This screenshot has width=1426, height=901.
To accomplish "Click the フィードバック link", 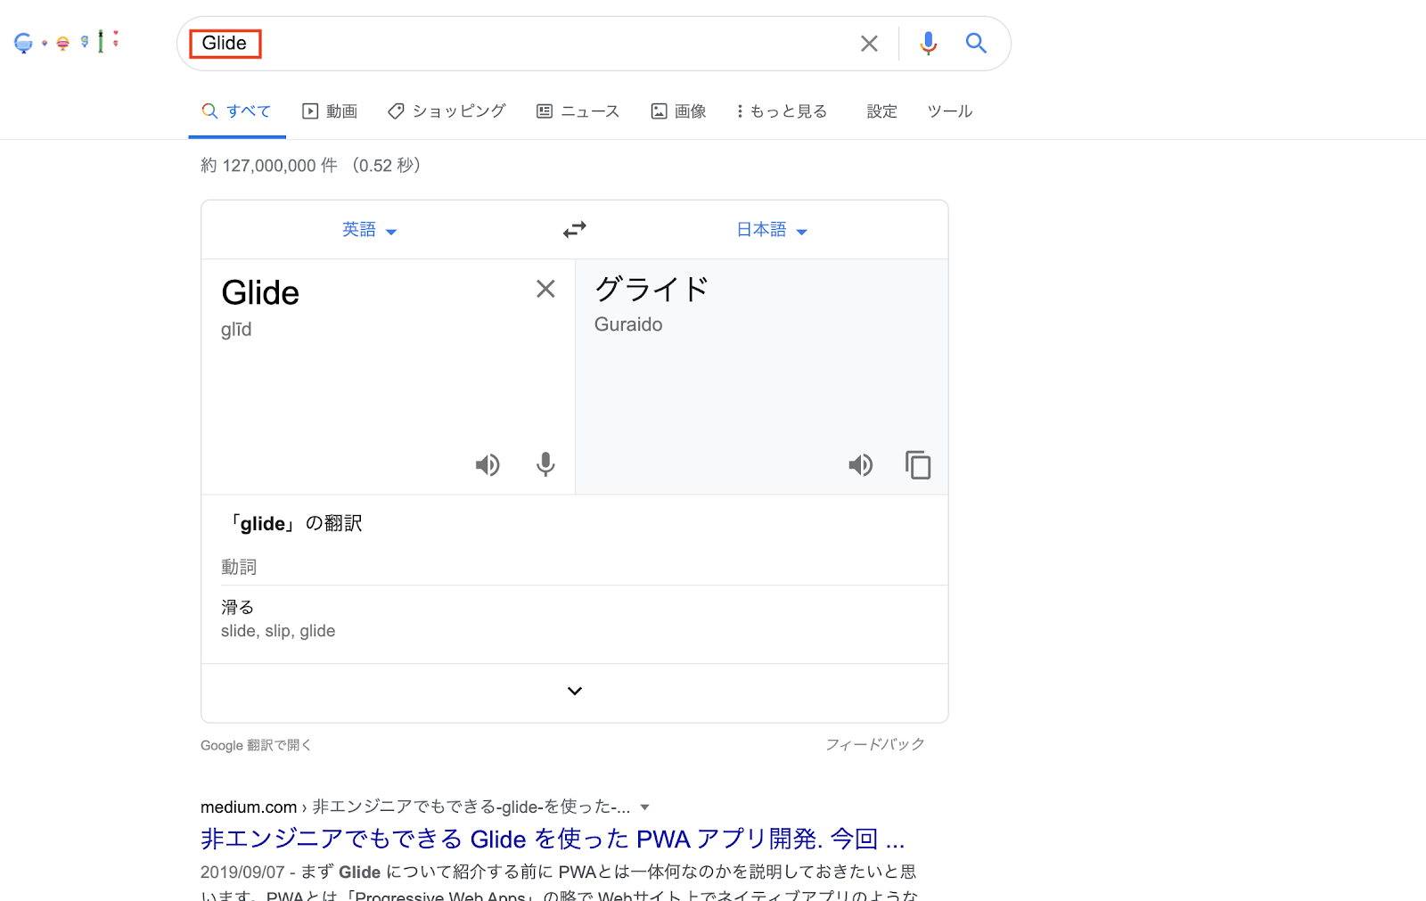I will point(874,744).
